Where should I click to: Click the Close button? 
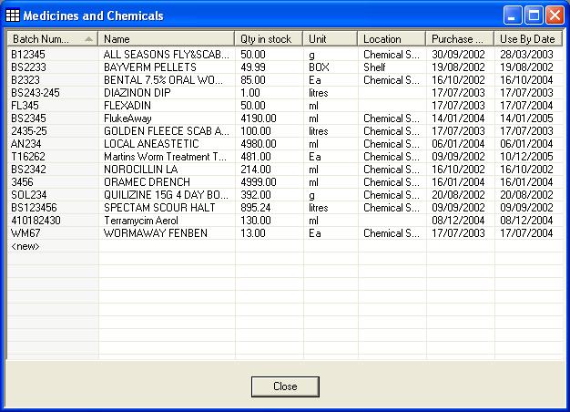tap(285, 386)
